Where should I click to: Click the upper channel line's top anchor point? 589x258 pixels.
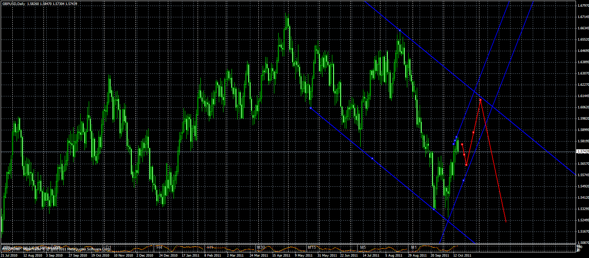400,31
